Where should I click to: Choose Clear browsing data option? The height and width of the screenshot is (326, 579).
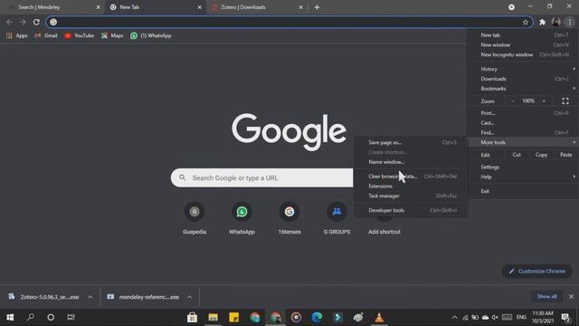coord(411,177)
